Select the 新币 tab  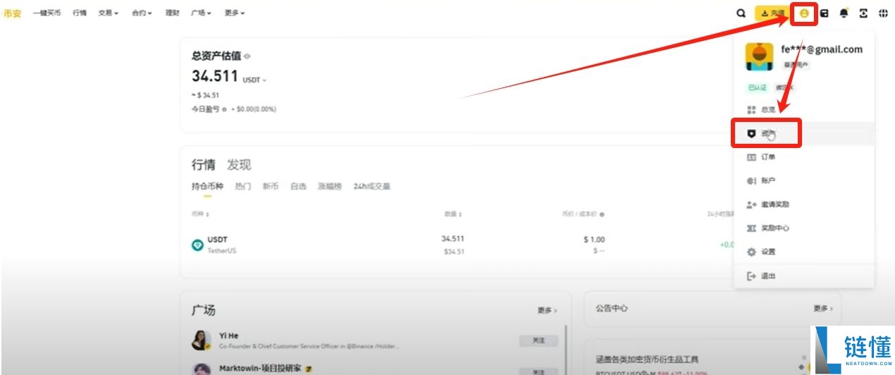pos(271,187)
